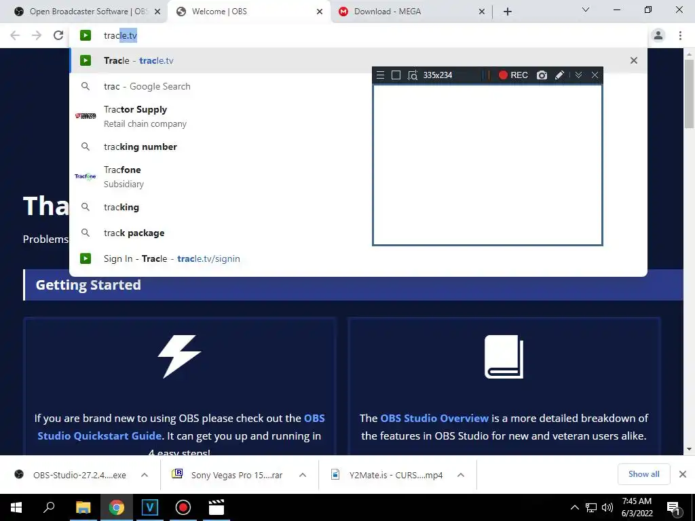Go back to previous page

coord(15,35)
